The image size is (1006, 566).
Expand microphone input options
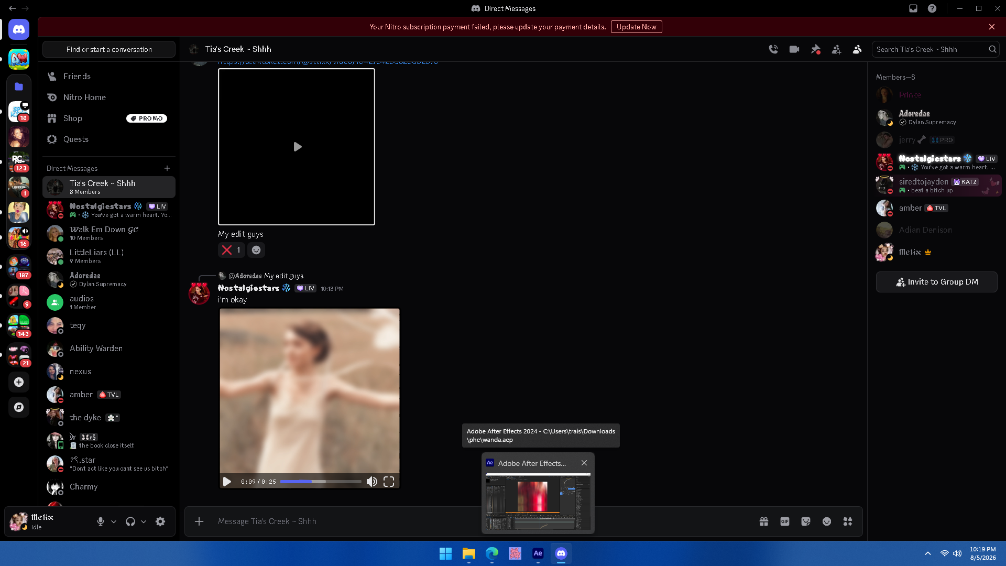click(x=114, y=521)
